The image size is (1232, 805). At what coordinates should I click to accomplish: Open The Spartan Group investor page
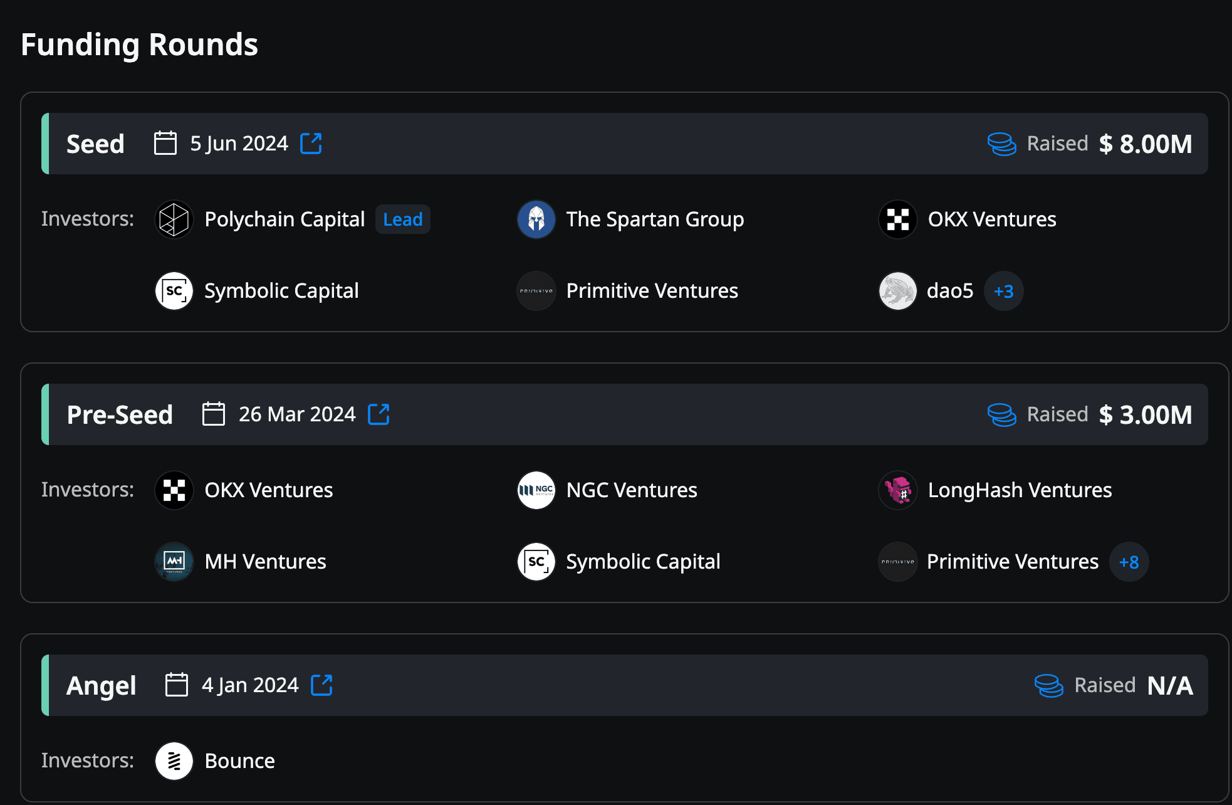pos(655,219)
